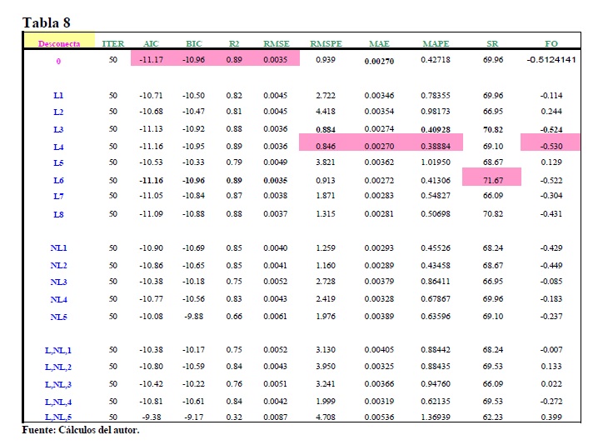Click row label NL1

click(x=58, y=248)
